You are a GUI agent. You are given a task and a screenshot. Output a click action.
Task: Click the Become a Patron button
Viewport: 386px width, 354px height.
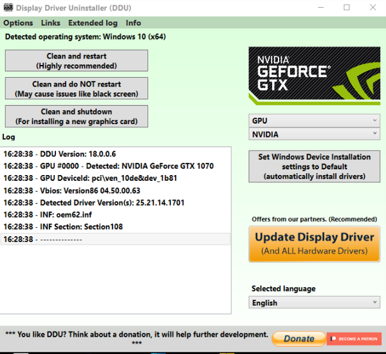354,339
